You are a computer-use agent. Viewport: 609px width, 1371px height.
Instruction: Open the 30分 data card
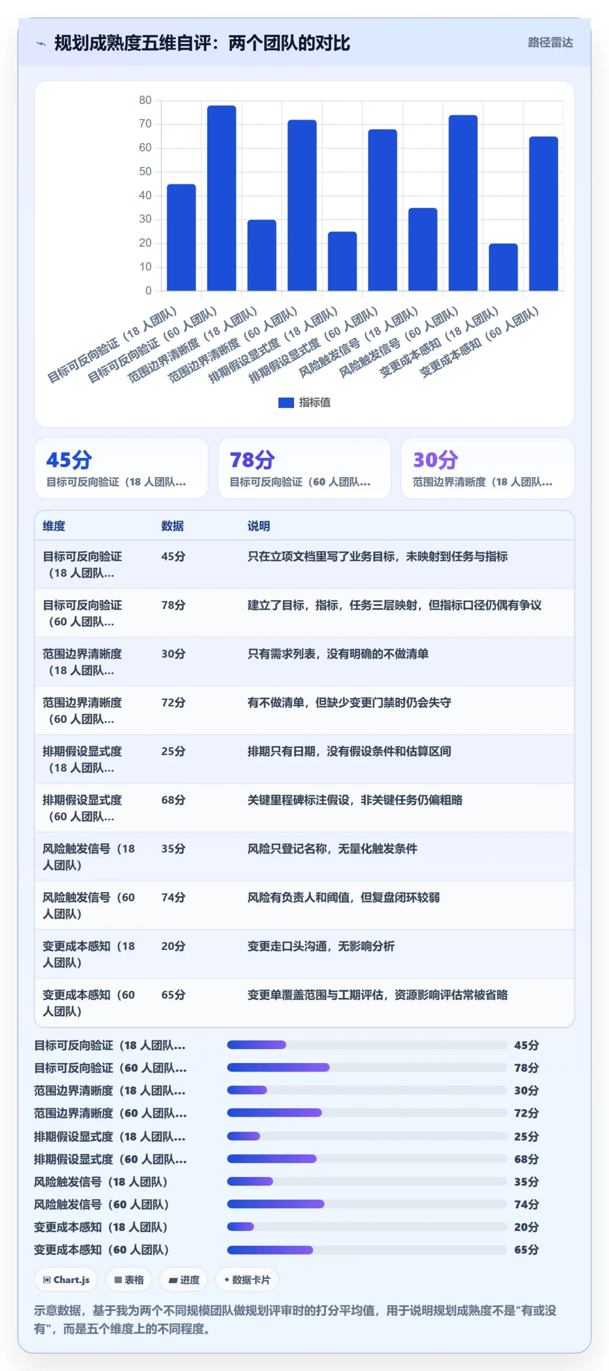point(487,468)
